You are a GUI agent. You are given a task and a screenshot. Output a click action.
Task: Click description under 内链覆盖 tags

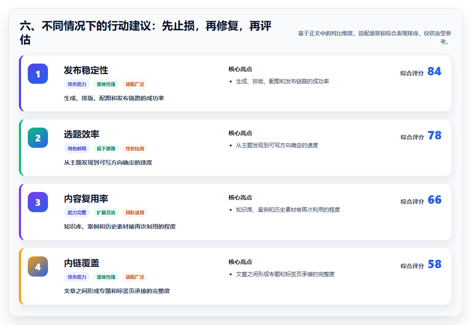coord(117,291)
